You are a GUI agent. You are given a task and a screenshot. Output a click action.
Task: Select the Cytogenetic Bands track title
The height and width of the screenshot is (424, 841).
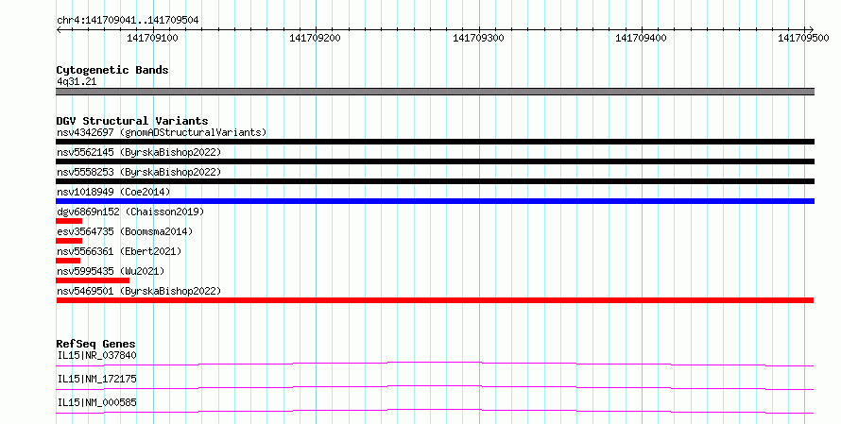pos(112,70)
